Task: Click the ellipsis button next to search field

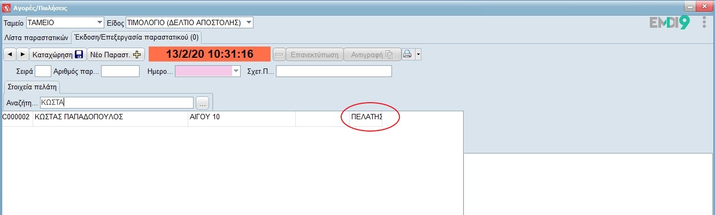Action: 202,103
